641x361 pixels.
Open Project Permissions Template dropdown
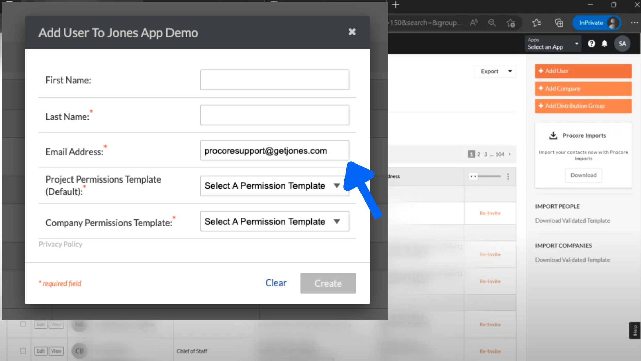(x=274, y=186)
